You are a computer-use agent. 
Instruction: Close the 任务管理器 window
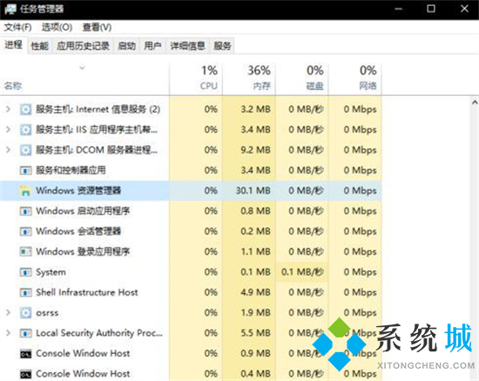coord(464,9)
